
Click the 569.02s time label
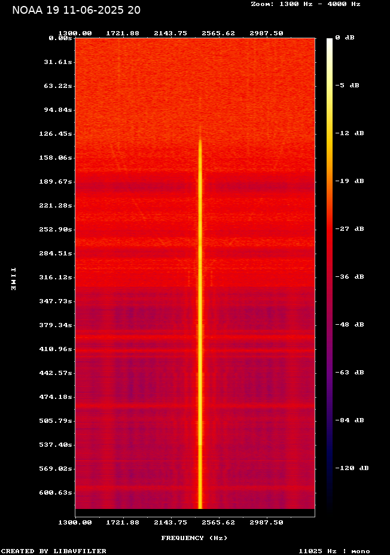point(56,469)
